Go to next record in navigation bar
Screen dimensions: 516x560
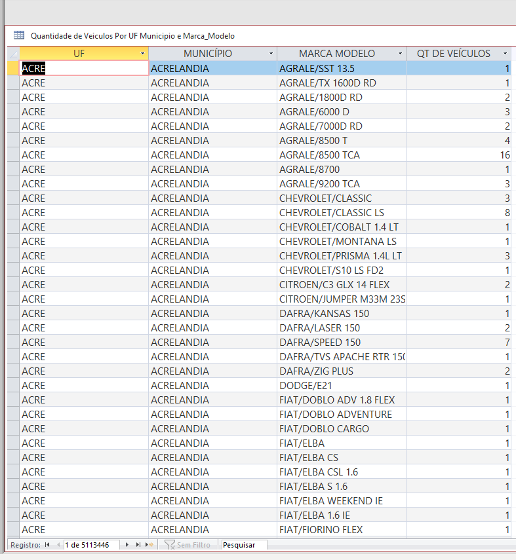[127, 545]
